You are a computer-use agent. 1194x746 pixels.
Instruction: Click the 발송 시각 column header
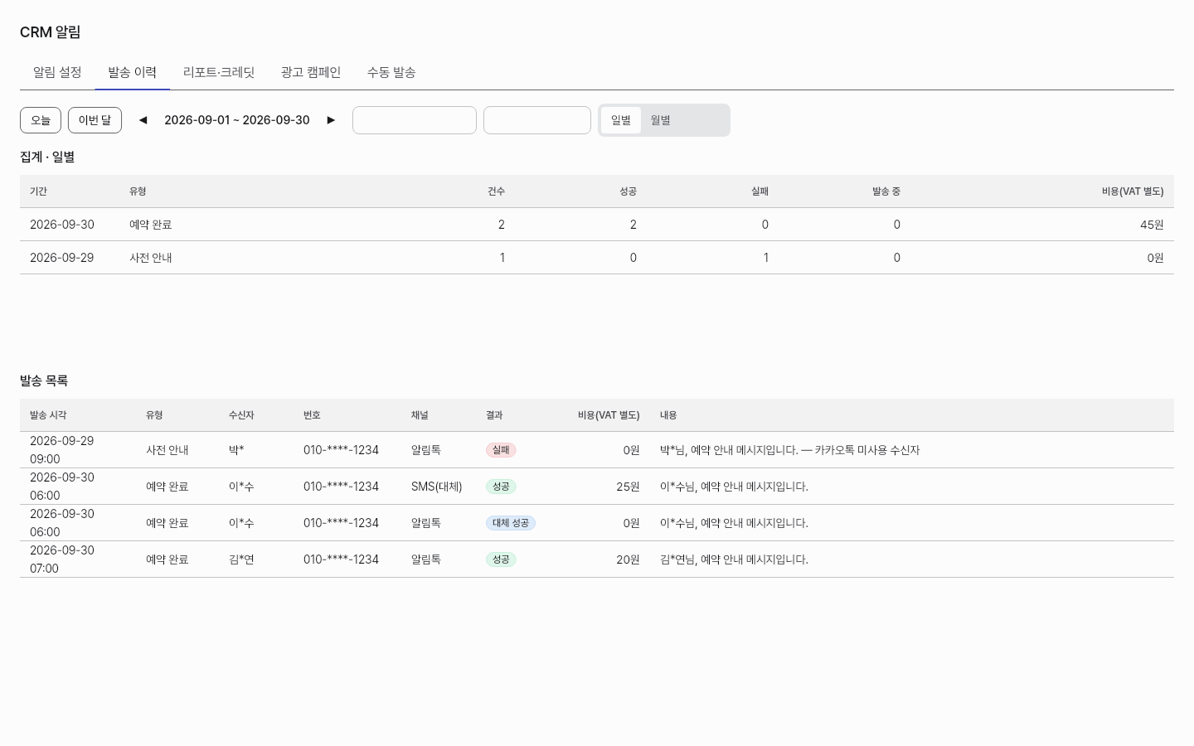pos(48,415)
